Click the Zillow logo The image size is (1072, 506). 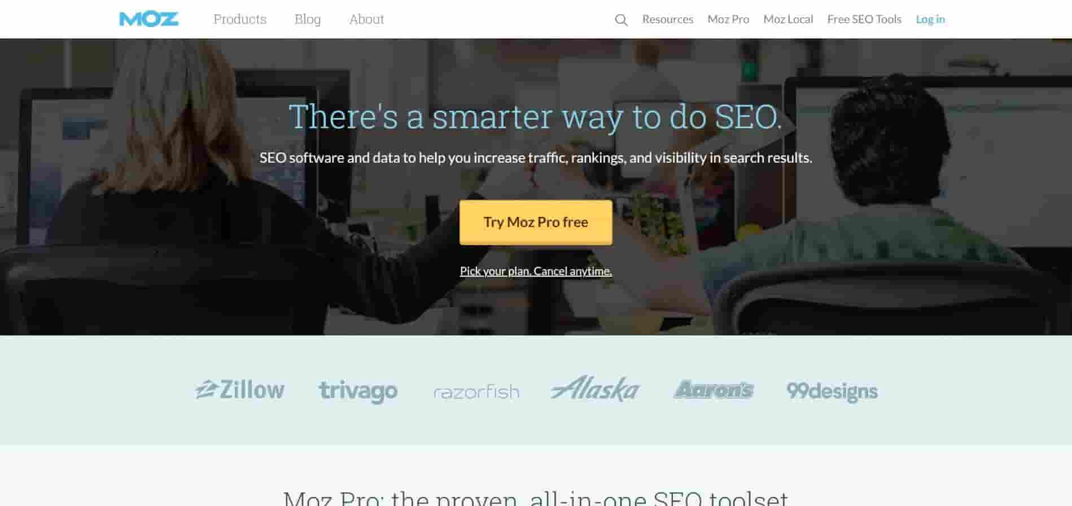(x=240, y=390)
